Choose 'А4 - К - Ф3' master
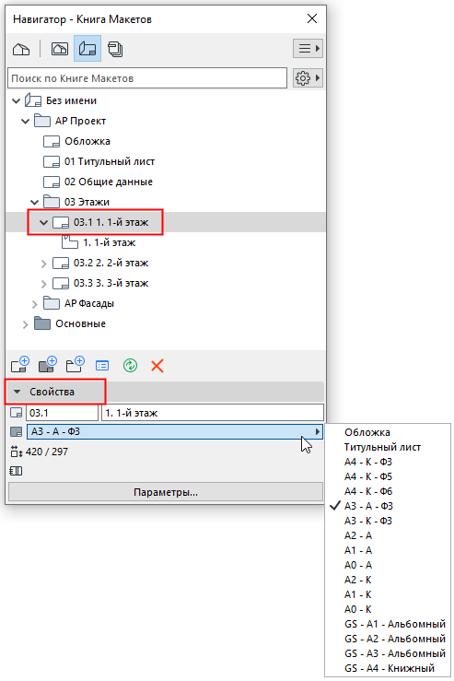The height and width of the screenshot is (681, 454). [368, 462]
